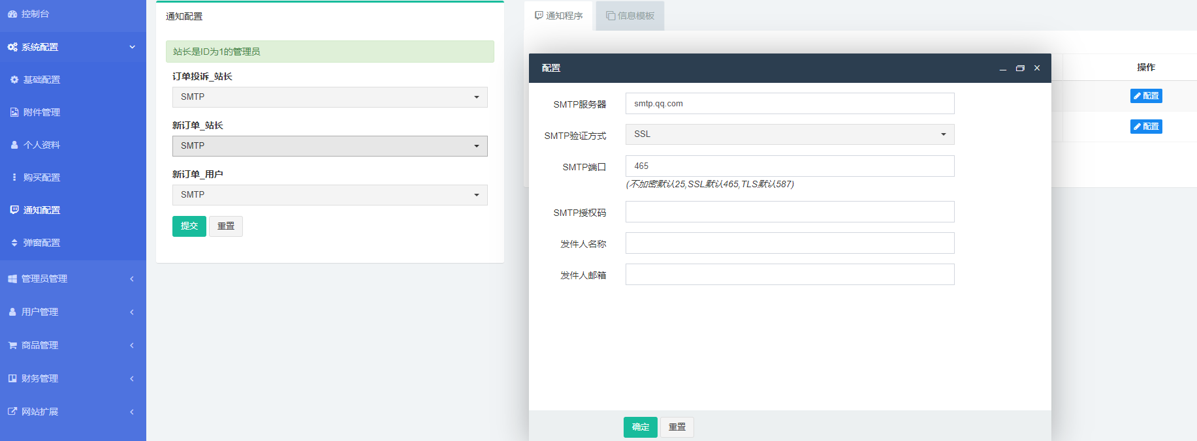This screenshot has width=1197, height=441.
Task: Click the 网站扩展 external link icon
Action: [12, 412]
